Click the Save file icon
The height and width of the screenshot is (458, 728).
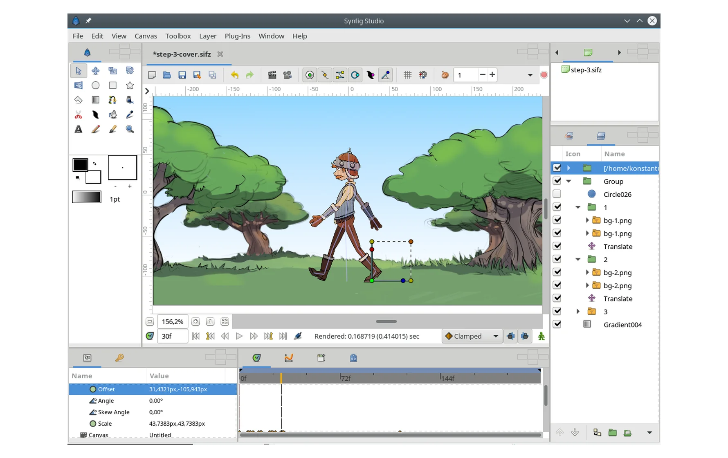pyautogui.click(x=182, y=75)
